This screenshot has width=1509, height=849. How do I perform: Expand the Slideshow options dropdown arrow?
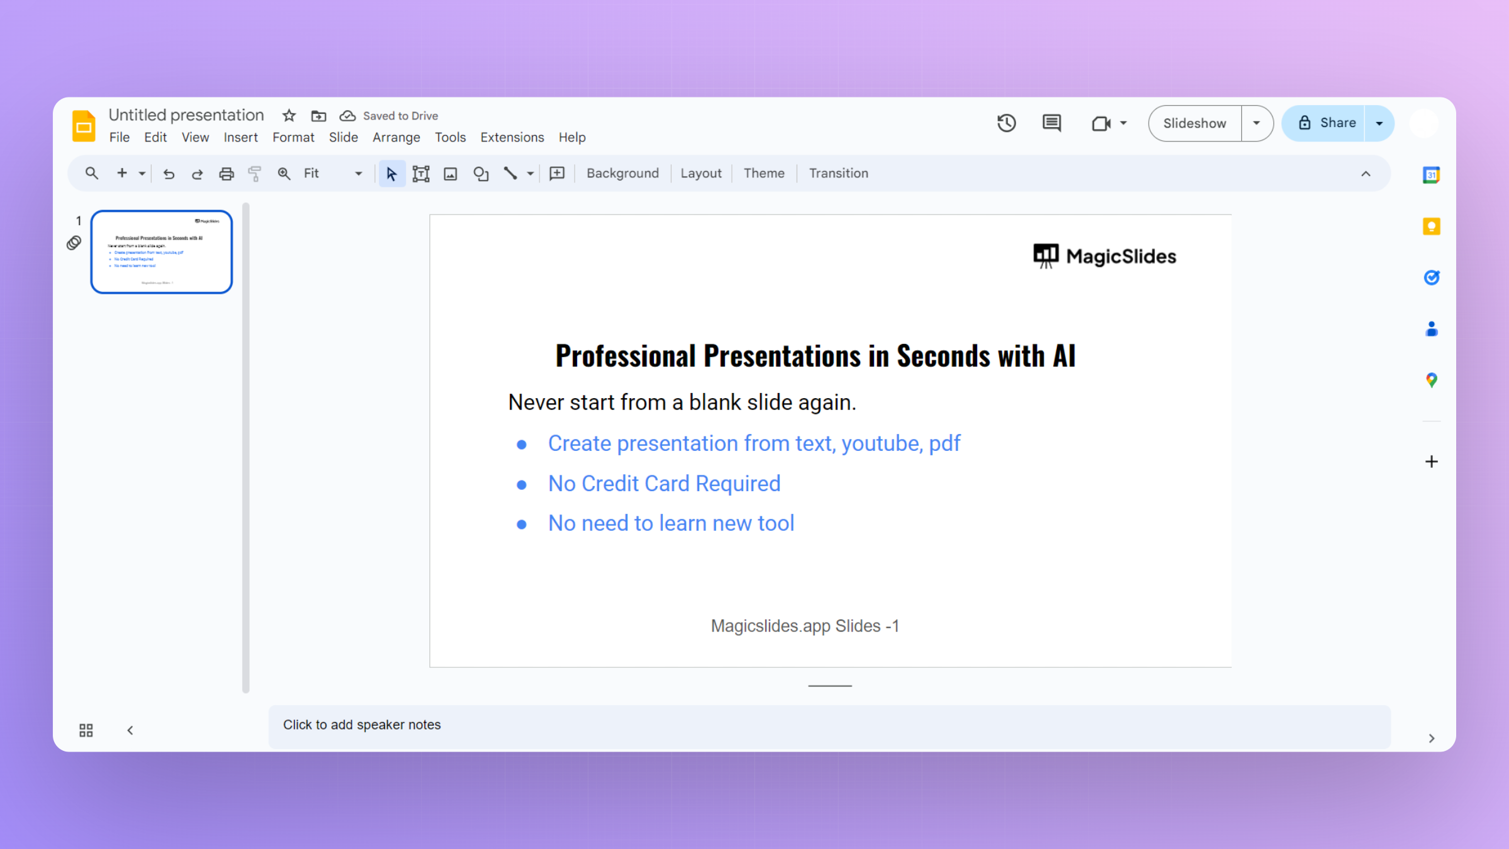point(1256,123)
